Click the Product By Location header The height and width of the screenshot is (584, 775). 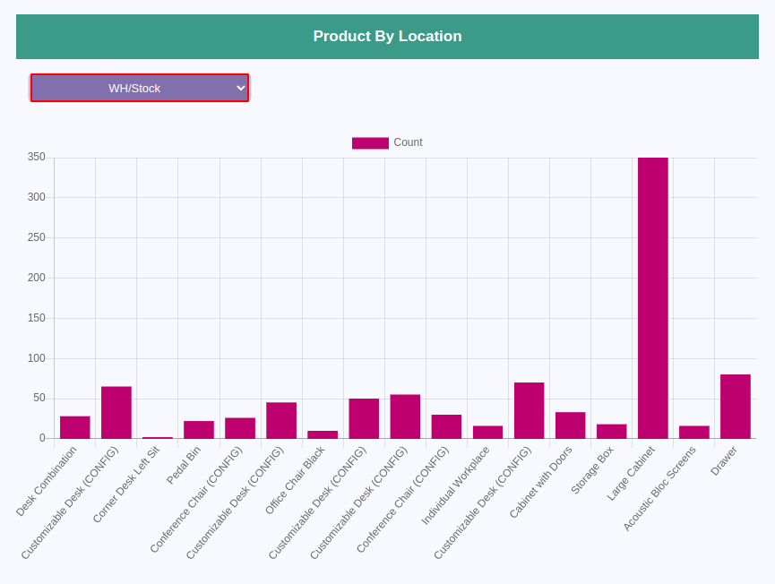click(x=387, y=37)
